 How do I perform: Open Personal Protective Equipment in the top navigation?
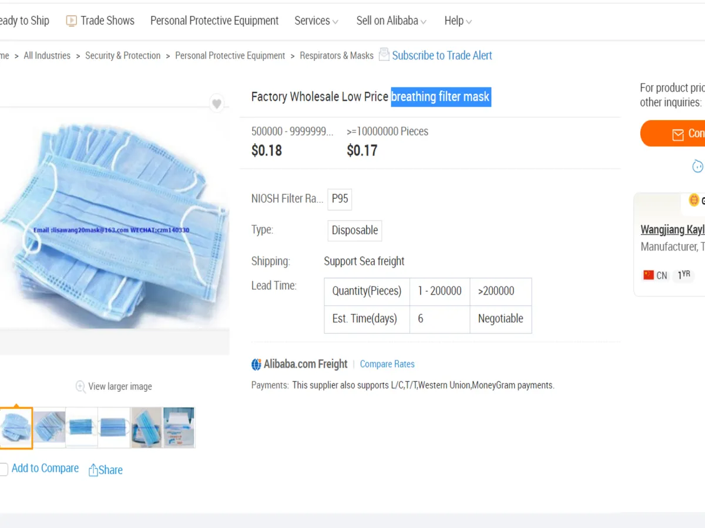(214, 21)
